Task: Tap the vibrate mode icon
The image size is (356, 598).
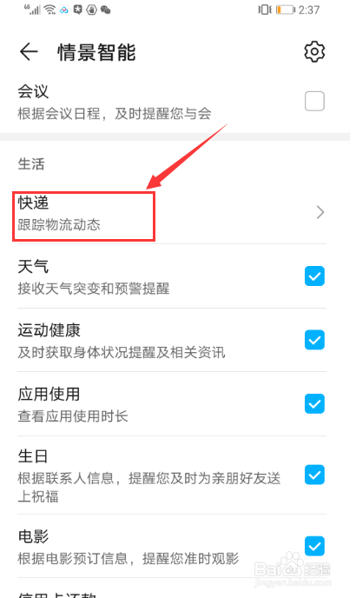Action: (265, 10)
